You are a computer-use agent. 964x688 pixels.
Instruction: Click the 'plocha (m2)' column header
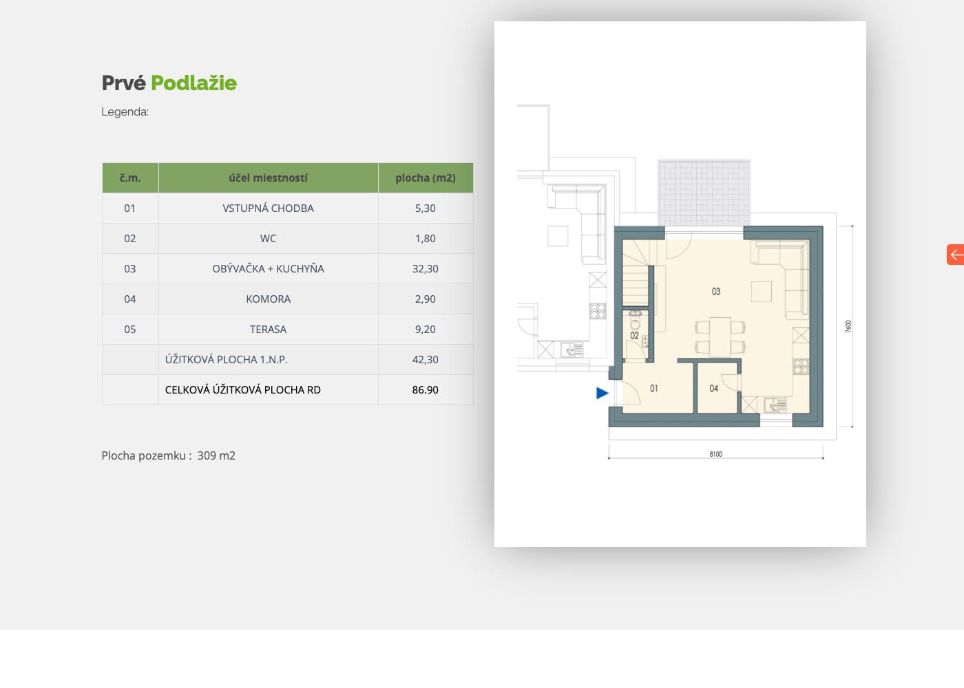point(426,178)
